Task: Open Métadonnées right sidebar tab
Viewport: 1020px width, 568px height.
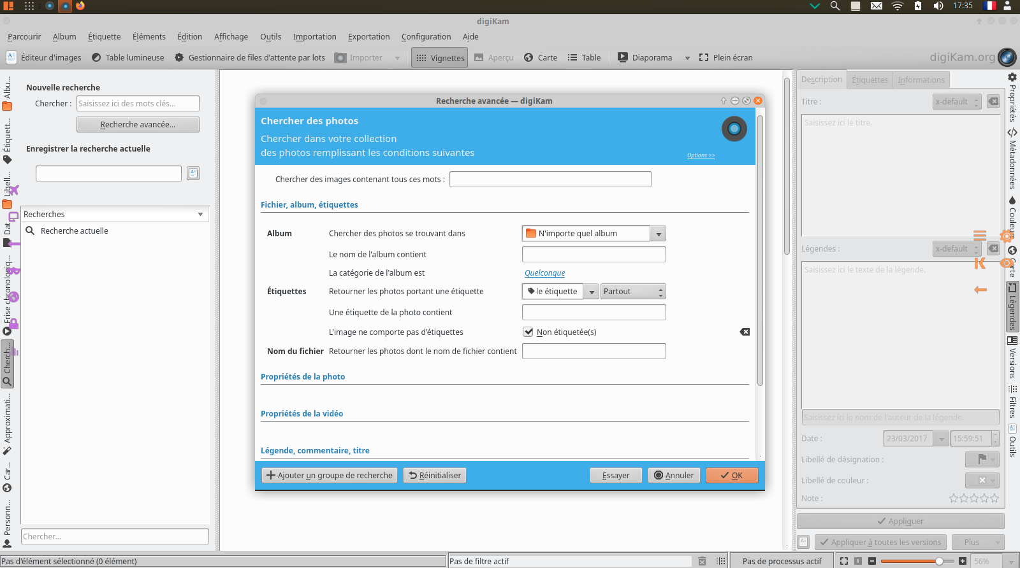Action: coord(1012,159)
